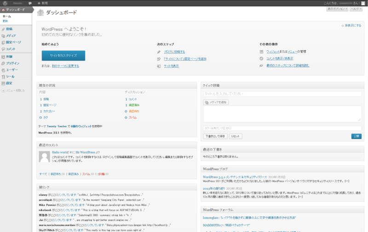Click the 外観 icon in sidebar
The image size is (368, 232).
pyautogui.click(x=3, y=57)
